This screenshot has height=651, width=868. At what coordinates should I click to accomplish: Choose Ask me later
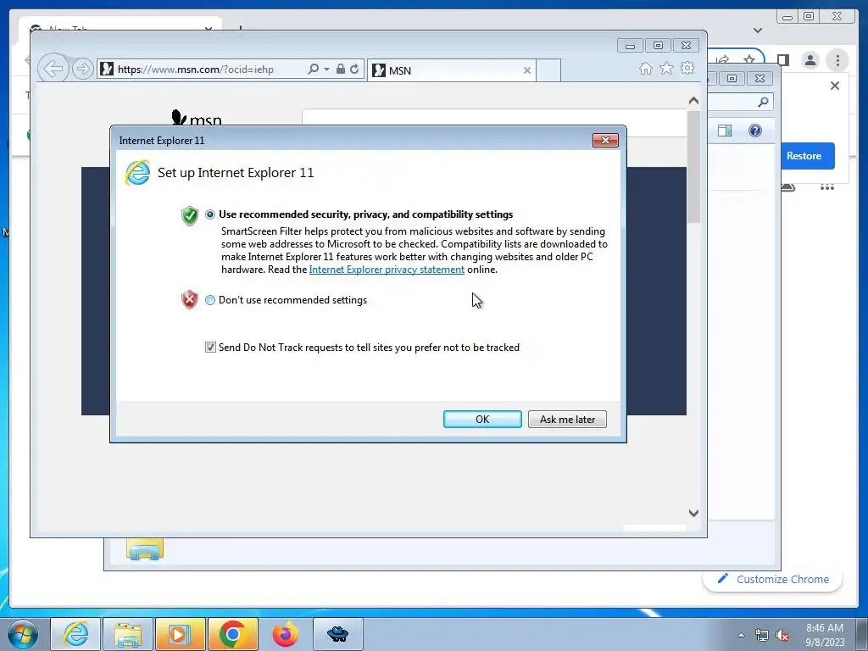click(x=567, y=419)
